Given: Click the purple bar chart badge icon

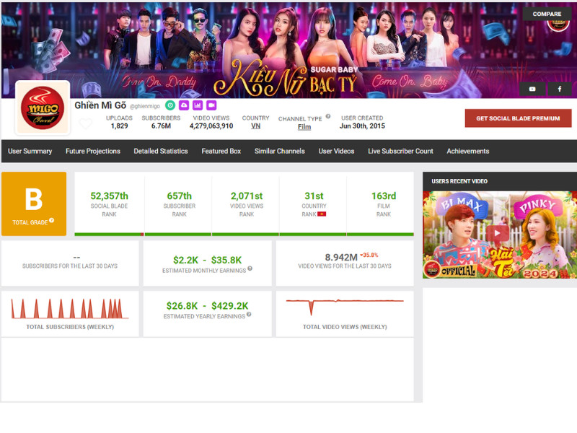Looking at the screenshot, I should click(x=198, y=105).
